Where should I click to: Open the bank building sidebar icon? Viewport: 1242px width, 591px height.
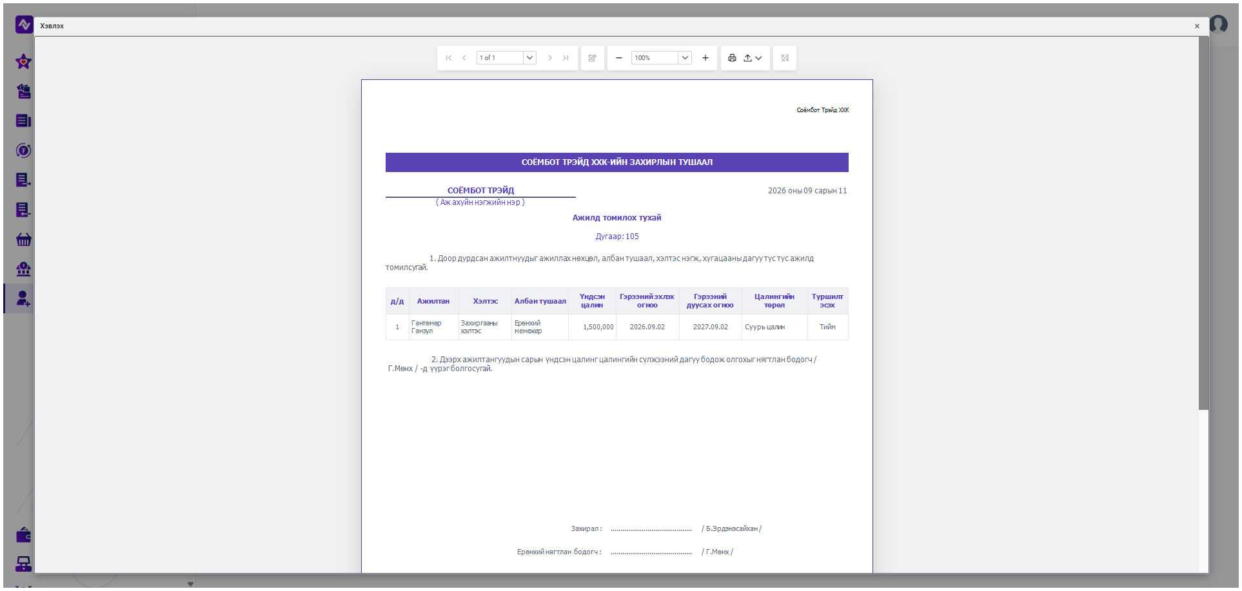(x=24, y=269)
